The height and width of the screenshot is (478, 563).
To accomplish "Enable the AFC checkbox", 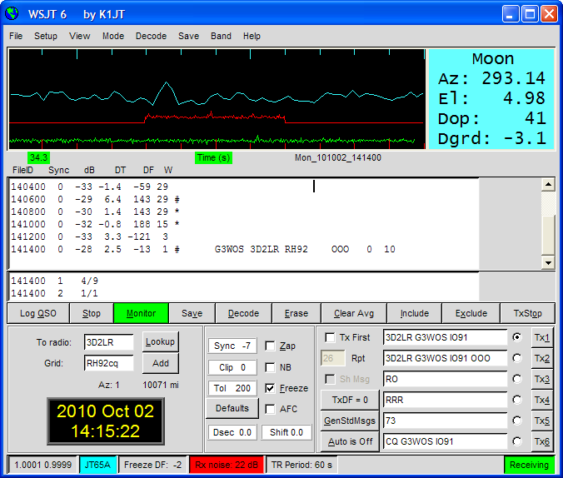I will coord(271,410).
